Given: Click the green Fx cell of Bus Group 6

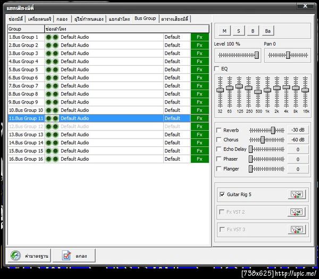Looking at the screenshot, I should (199, 78).
